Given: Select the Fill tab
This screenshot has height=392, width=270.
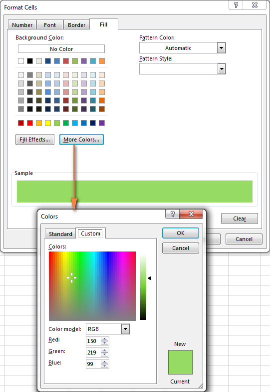Looking at the screenshot, I should tap(104, 24).
